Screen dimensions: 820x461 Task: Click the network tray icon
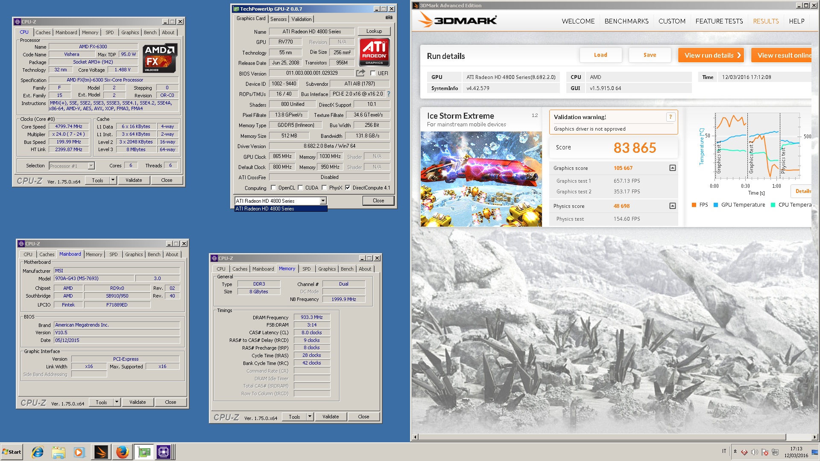pyautogui.click(x=775, y=452)
